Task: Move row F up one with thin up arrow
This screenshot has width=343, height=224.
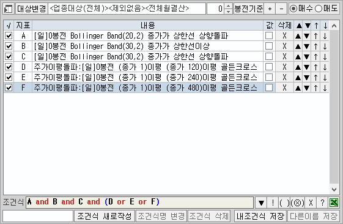Action: coord(315,88)
